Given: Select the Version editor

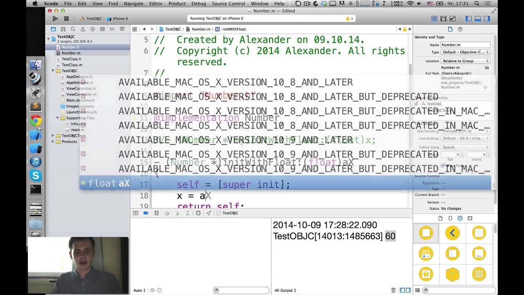Looking at the screenshot, I should point(452,19).
